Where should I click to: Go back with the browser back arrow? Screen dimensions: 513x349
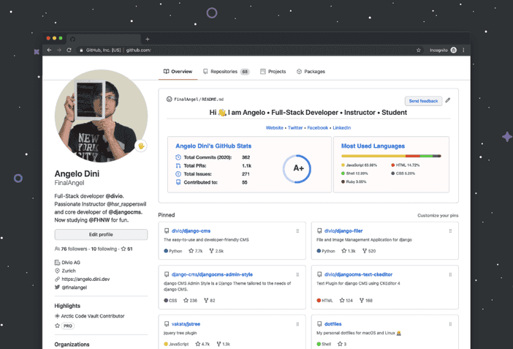coord(49,50)
